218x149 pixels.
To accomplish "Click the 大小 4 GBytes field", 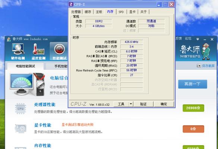I will click(x=99, y=26).
